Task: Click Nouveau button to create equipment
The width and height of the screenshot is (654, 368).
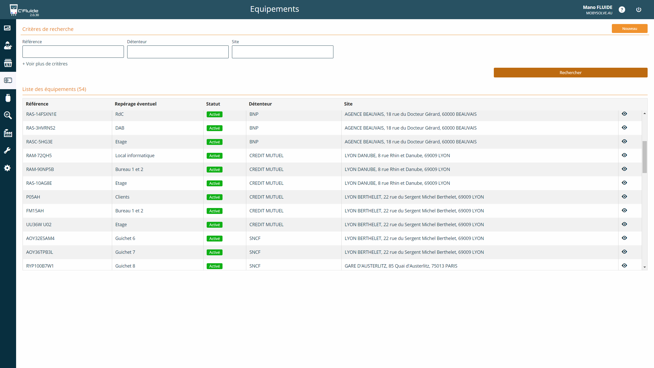Action: click(629, 28)
